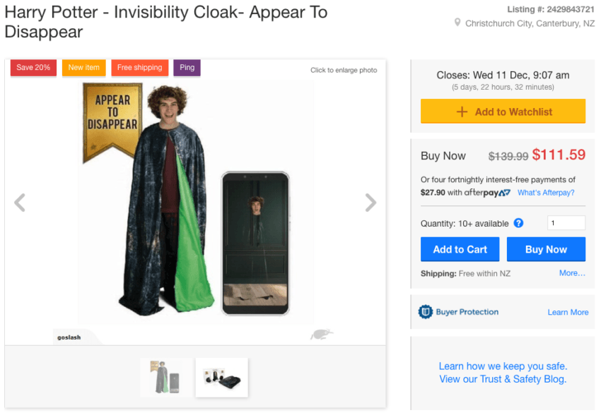Screen dimensions: 601x415
Task: Click the Afterpay logo
Action: (488, 193)
